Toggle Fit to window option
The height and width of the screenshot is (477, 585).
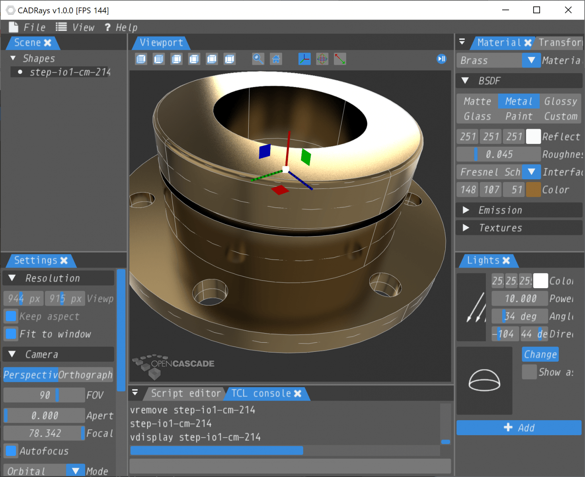click(11, 334)
